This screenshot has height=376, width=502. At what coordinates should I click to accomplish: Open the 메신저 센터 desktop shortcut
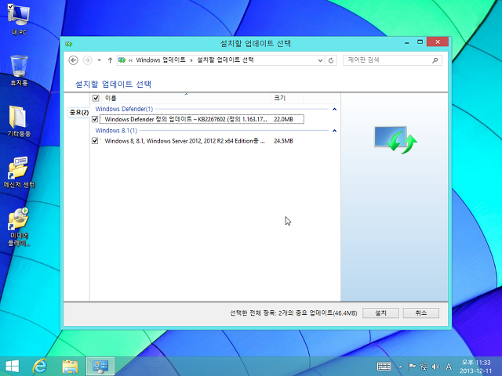click(x=19, y=172)
